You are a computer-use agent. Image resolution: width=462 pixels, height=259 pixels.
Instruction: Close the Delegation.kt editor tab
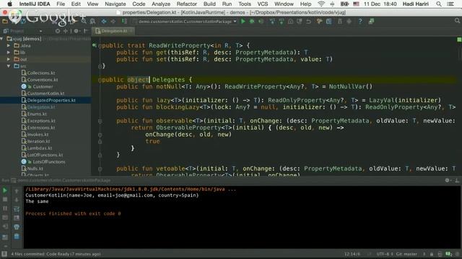131,31
